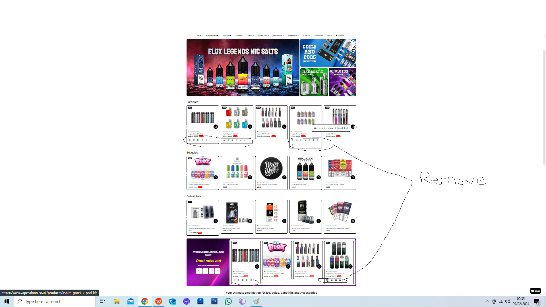Show hidden system tray icons
The width and height of the screenshot is (546, 307).
coord(487,301)
